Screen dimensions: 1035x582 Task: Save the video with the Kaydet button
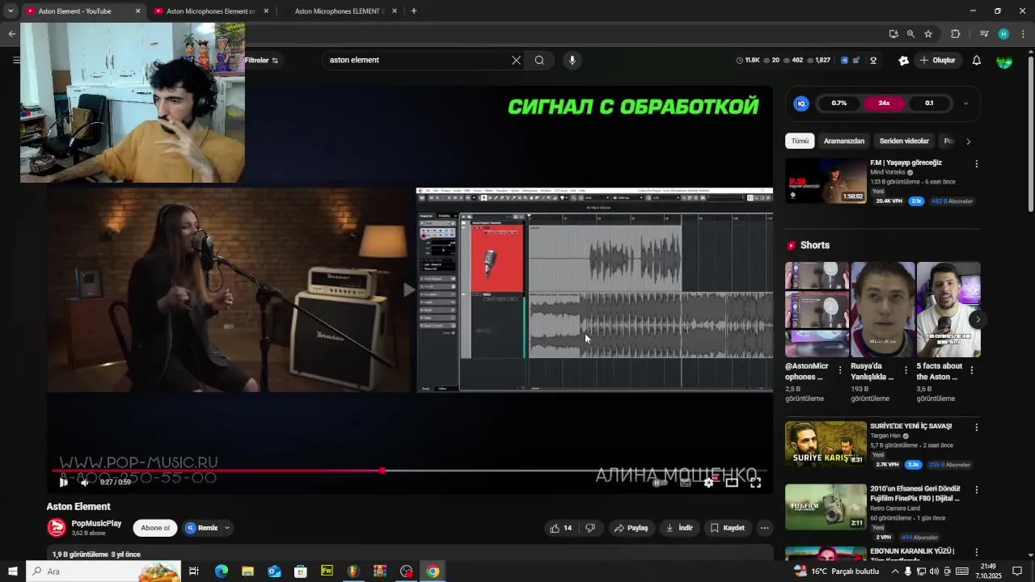(x=727, y=528)
